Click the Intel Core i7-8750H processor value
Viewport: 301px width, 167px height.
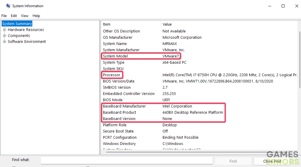(230, 75)
